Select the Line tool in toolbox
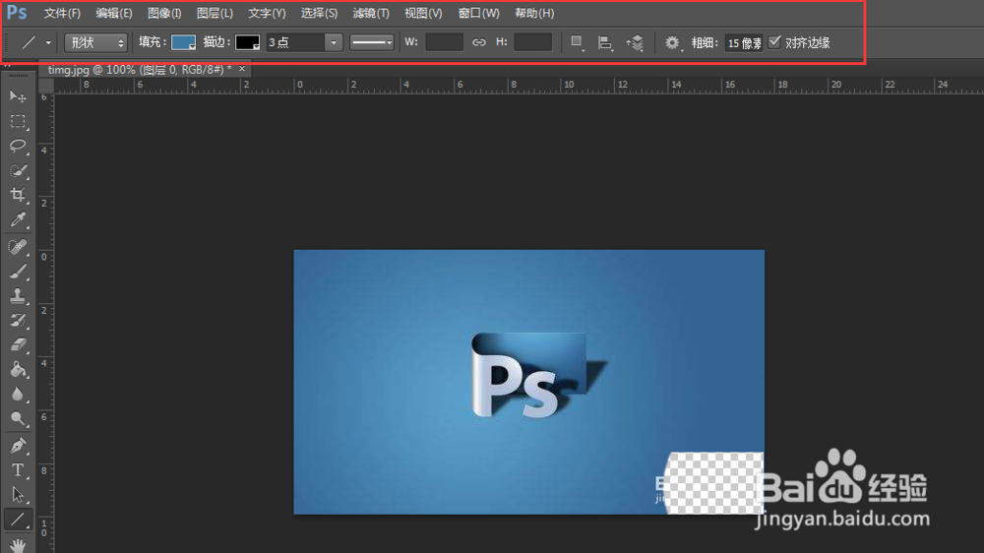The width and height of the screenshot is (984, 553). (18, 520)
